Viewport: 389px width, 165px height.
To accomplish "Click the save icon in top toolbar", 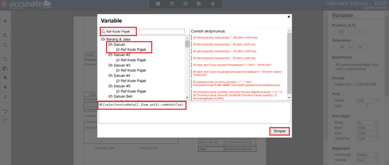I will click(158, 4).
